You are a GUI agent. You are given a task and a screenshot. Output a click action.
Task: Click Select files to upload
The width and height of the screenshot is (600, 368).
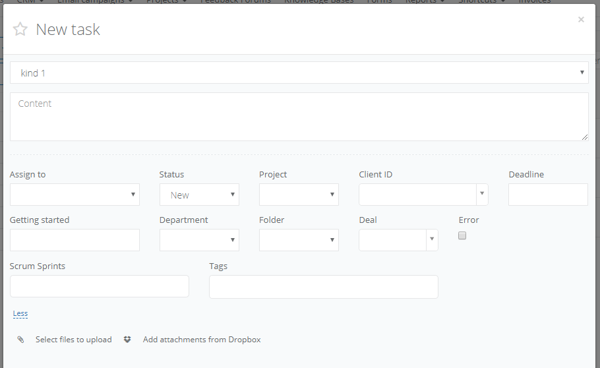73,340
